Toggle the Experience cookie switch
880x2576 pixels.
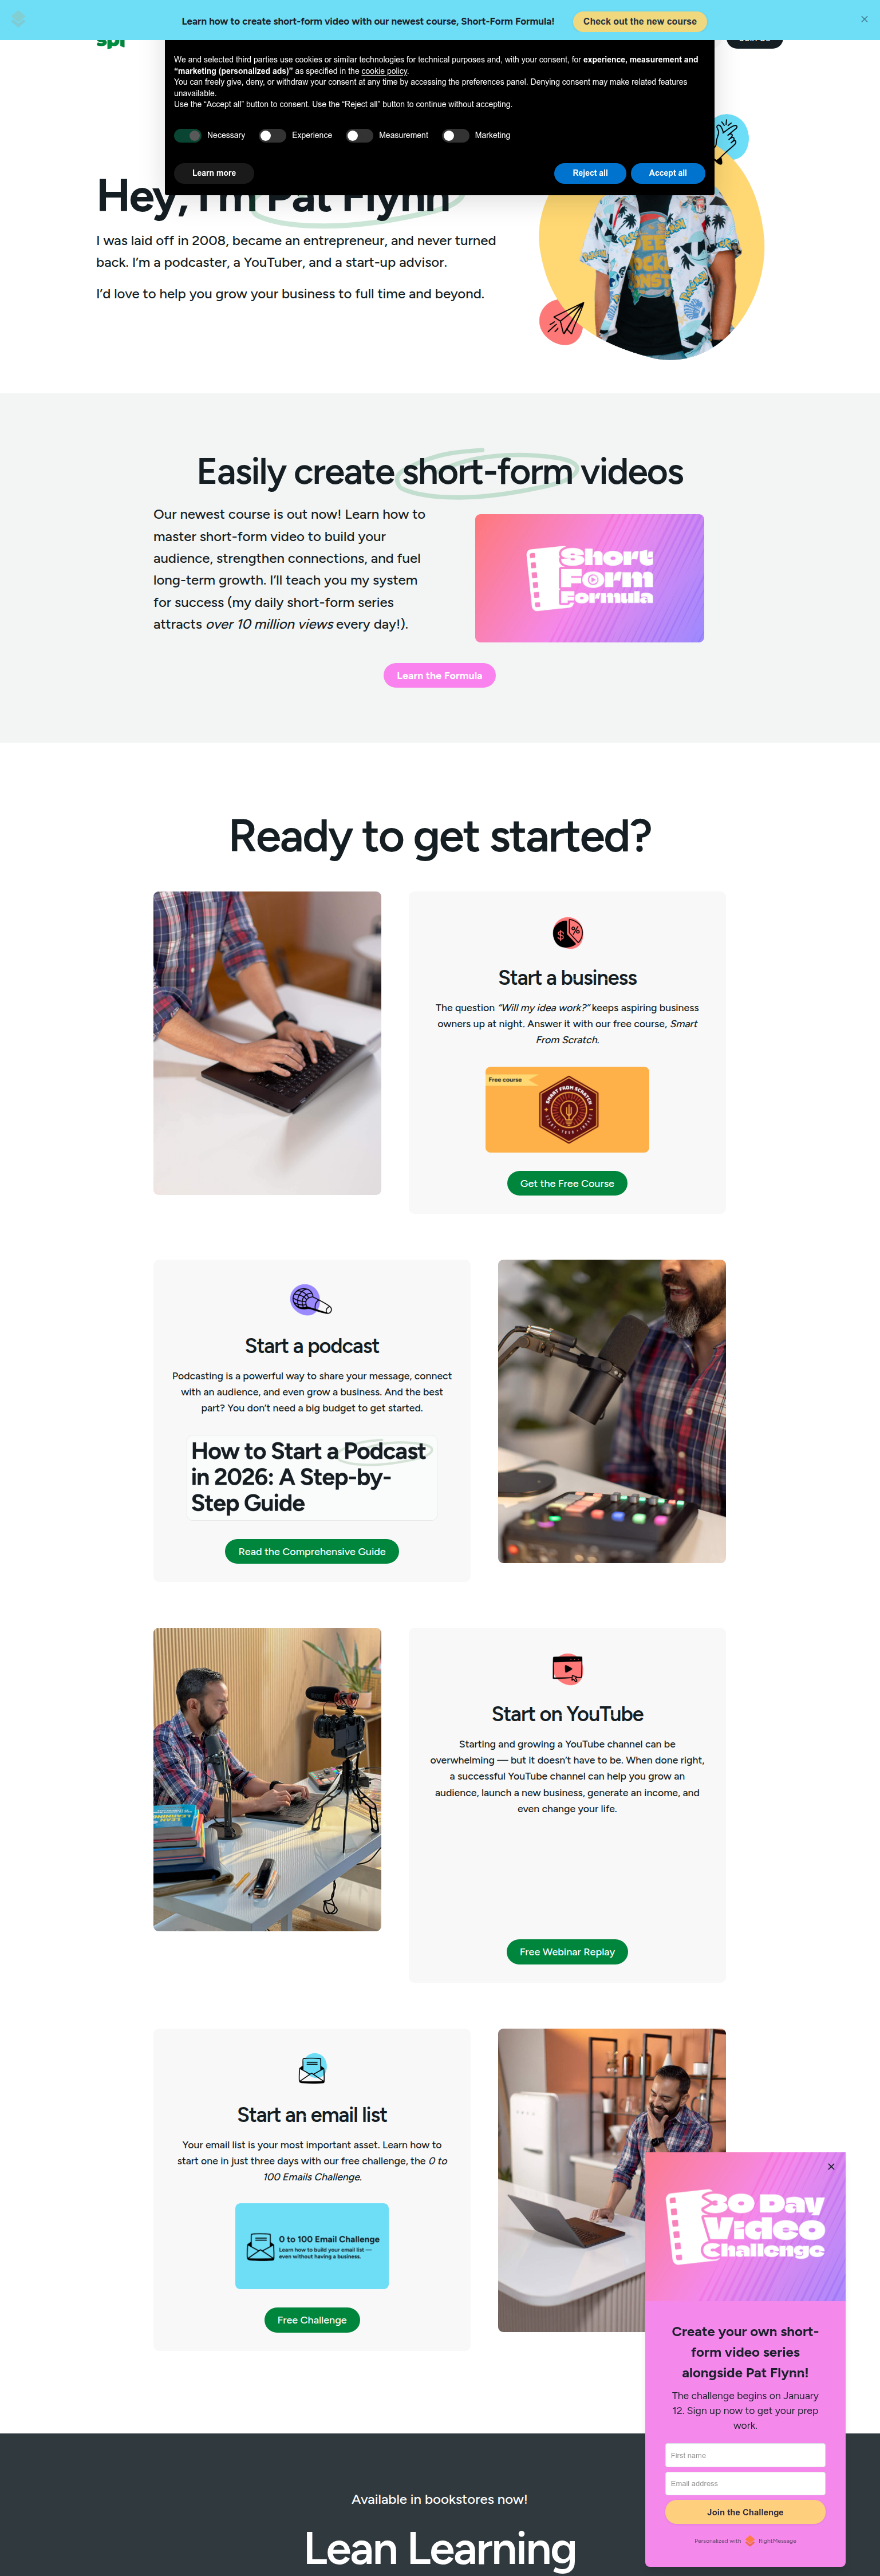coord(272,136)
